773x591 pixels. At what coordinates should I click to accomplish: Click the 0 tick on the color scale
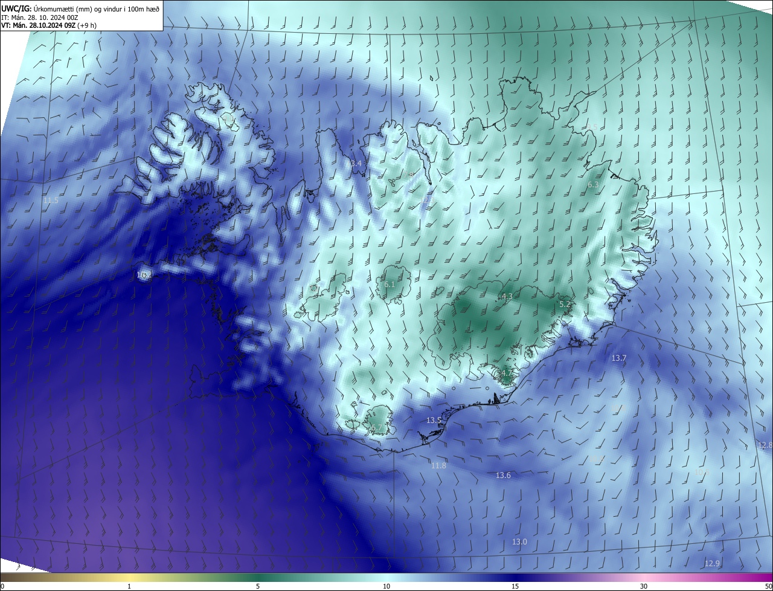2,587
